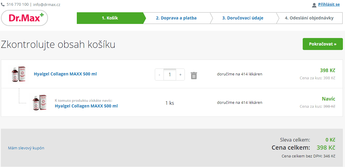The height and width of the screenshot is (167, 345).
Task: Click the first Hyalgel Collagen product thumbnail
Action: click(19, 74)
